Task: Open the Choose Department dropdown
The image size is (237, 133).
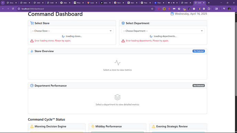Action: point(163,31)
